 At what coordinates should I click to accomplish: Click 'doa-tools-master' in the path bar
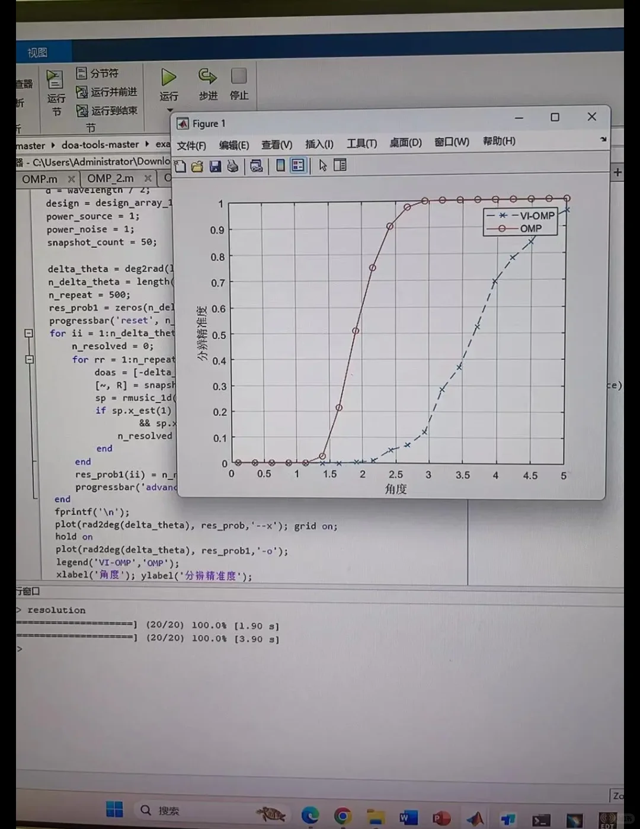pos(100,145)
